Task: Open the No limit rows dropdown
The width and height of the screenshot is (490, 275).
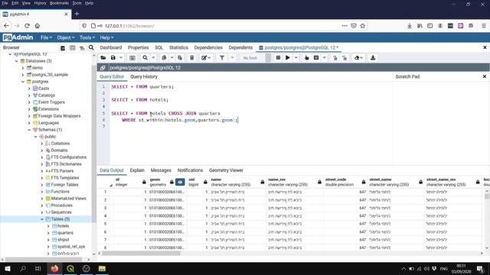Action: pos(255,58)
